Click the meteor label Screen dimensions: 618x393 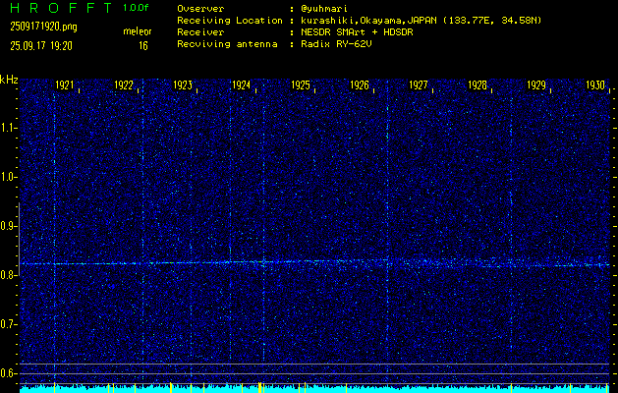click(138, 31)
